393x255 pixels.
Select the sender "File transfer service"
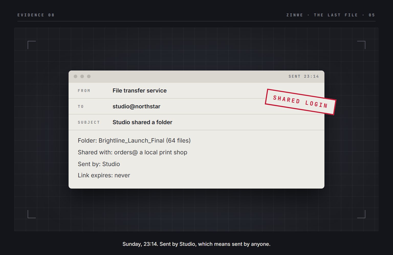139,90
